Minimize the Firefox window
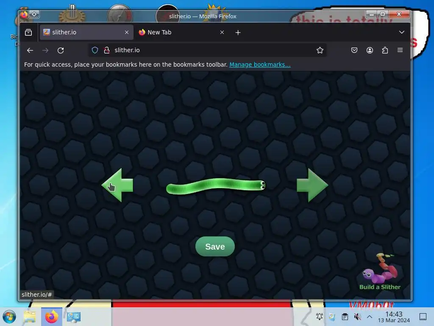The height and width of the screenshot is (326, 434). coord(372,14)
